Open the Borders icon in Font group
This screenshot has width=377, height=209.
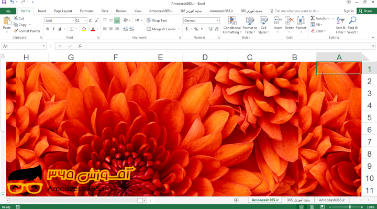(x=72, y=29)
